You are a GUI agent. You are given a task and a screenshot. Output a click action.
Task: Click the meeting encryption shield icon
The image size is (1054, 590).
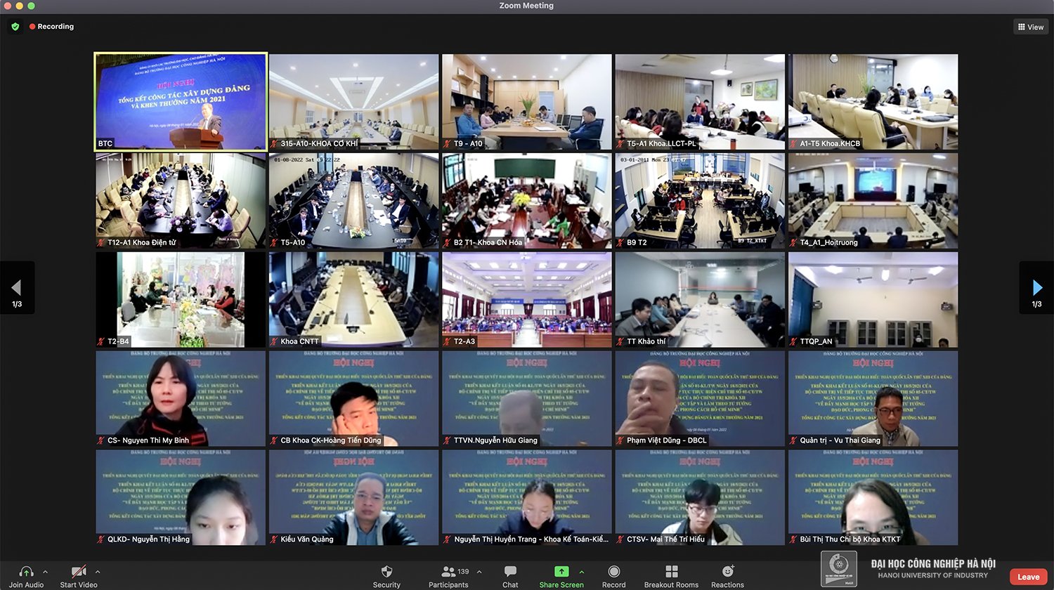pyautogui.click(x=15, y=26)
